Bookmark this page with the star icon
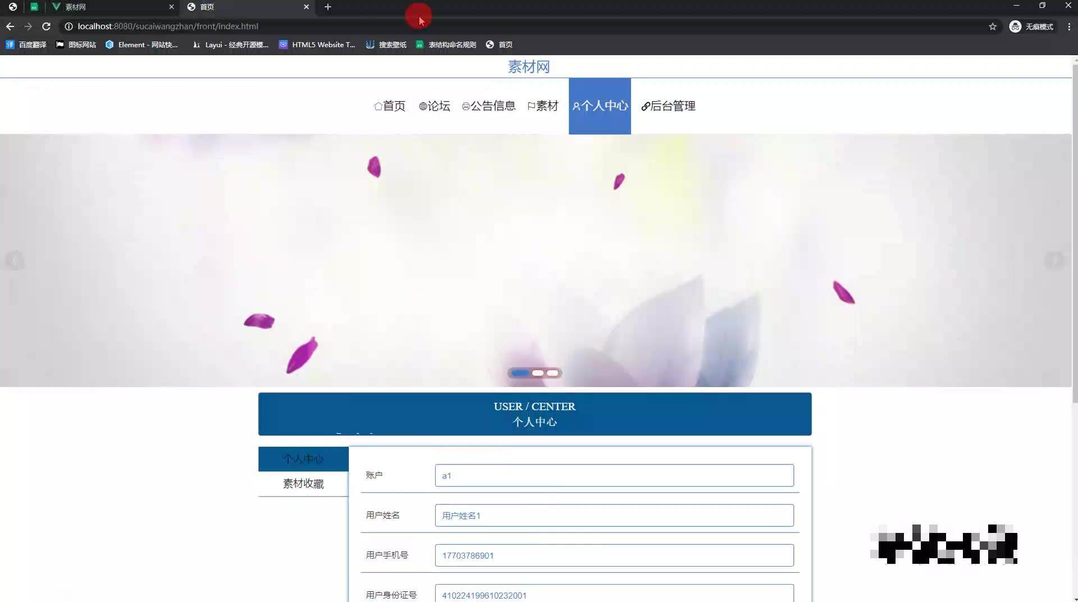1078x602 pixels. (x=993, y=26)
